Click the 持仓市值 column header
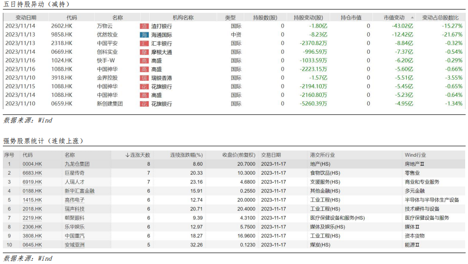This screenshot has width=468, height=264. click(351, 18)
